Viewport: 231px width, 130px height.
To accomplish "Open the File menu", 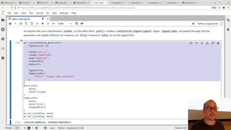I will [x=9, y=13].
